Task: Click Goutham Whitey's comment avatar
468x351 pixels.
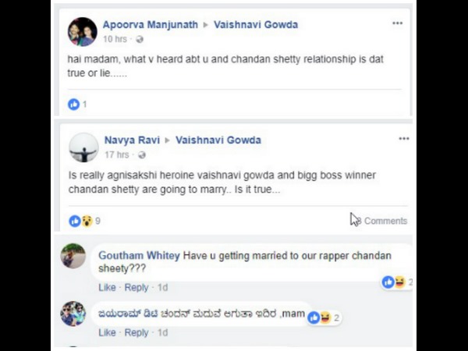Action: (73, 256)
